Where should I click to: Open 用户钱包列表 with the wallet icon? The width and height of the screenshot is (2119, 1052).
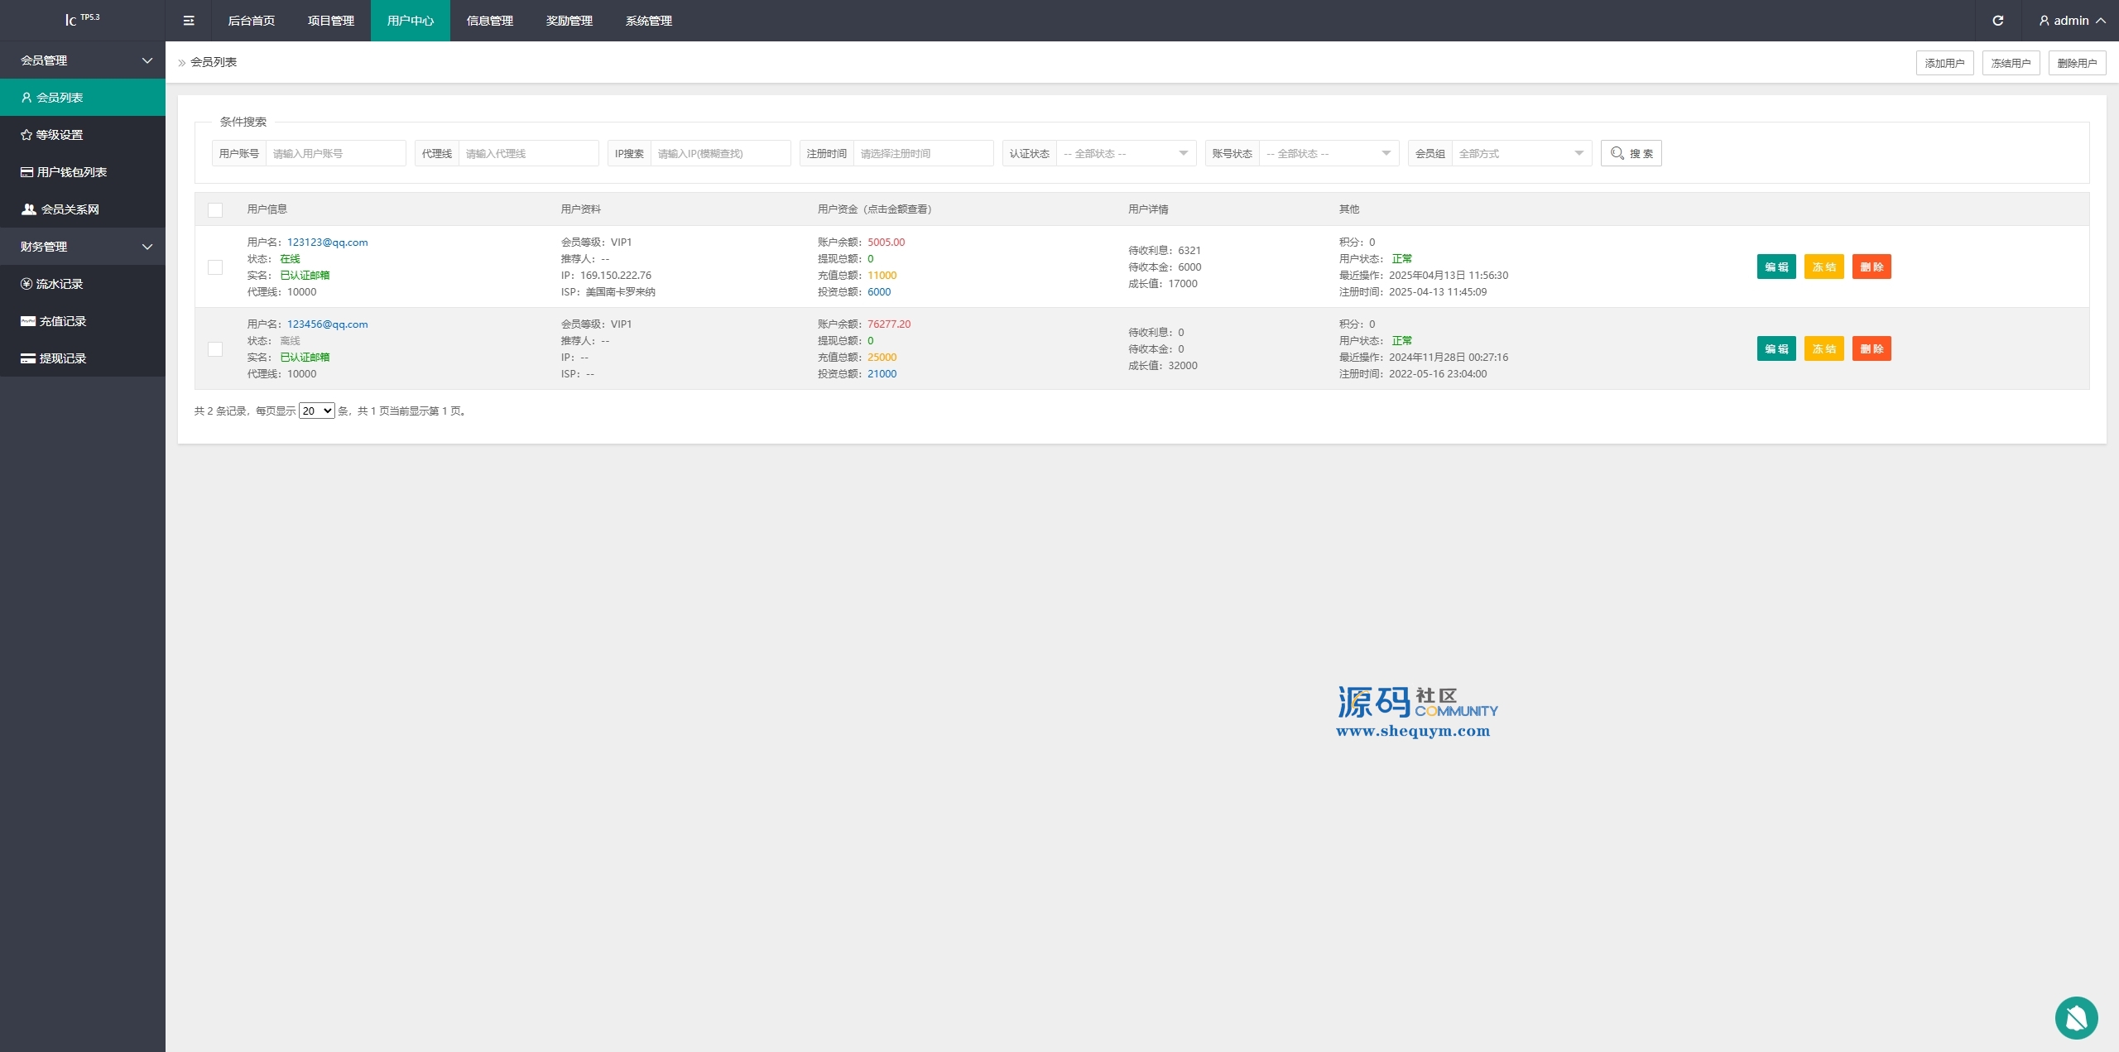coord(70,172)
